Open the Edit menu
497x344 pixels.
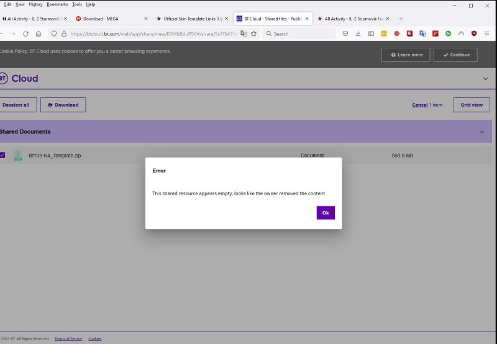[7, 4]
